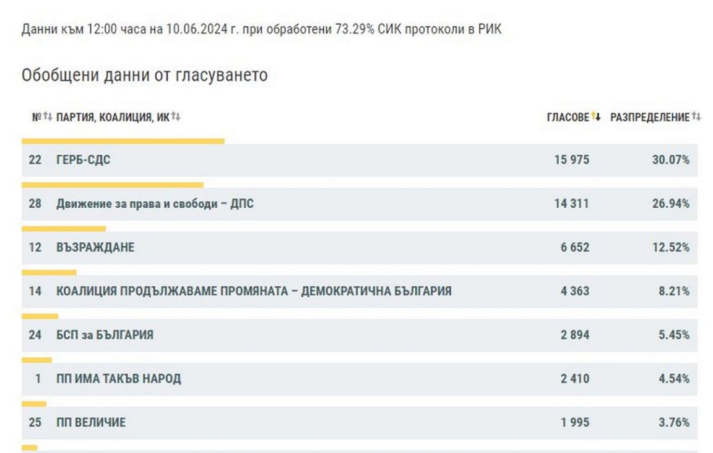713x453 pixels.
Task: Click the РАЗПРЕДЕЛЕНИЕ column header text
Action: (x=649, y=117)
